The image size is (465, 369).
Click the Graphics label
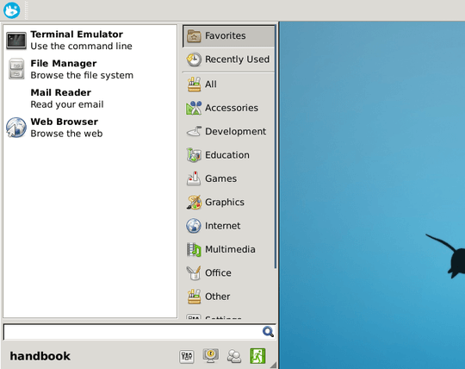click(225, 202)
